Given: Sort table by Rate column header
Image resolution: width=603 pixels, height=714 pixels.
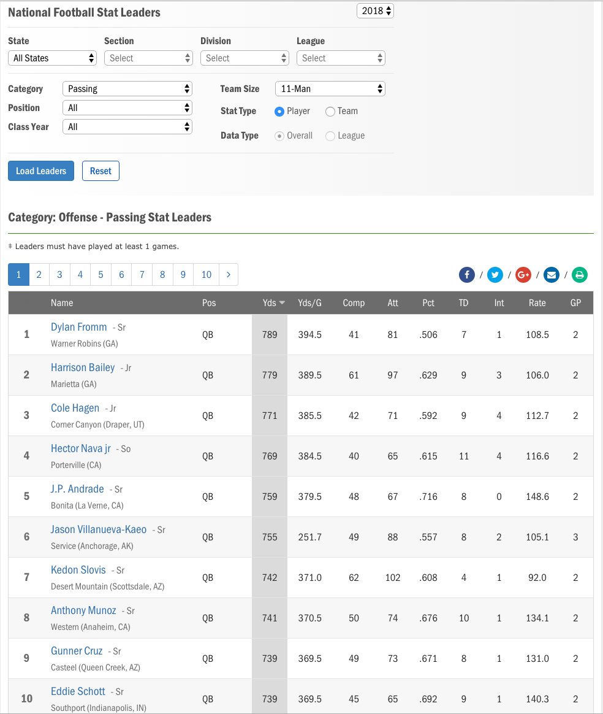Looking at the screenshot, I should coord(537,303).
